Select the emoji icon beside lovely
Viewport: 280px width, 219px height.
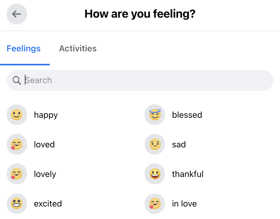(17, 174)
